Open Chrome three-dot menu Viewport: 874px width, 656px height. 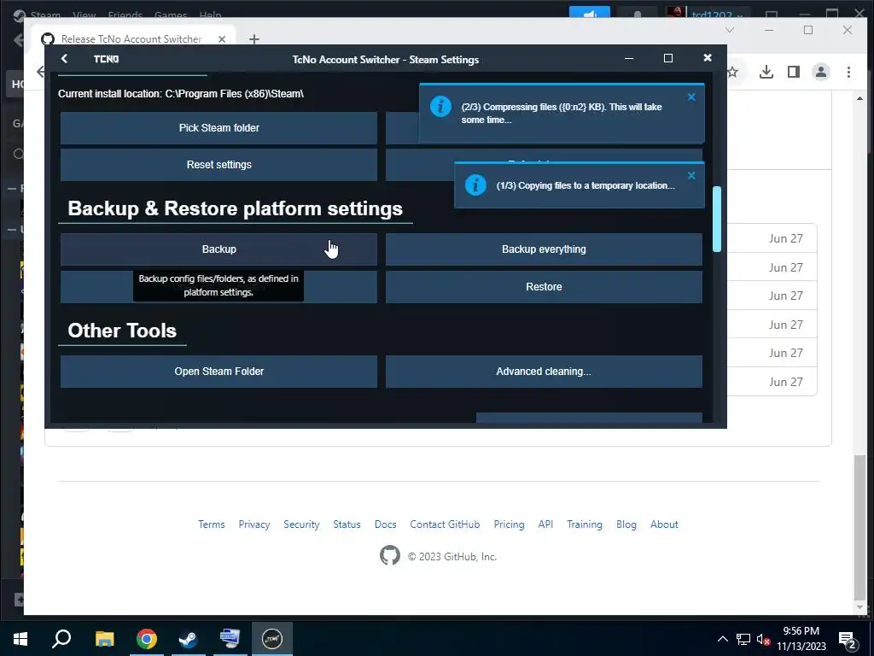tap(848, 72)
